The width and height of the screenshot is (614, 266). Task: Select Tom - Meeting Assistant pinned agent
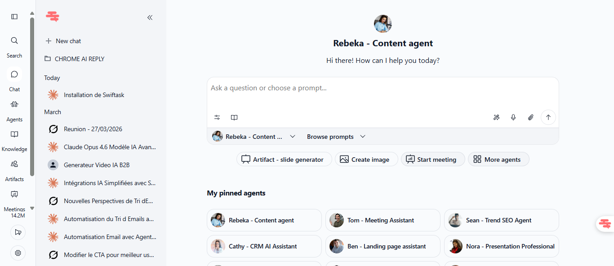click(383, 220)
